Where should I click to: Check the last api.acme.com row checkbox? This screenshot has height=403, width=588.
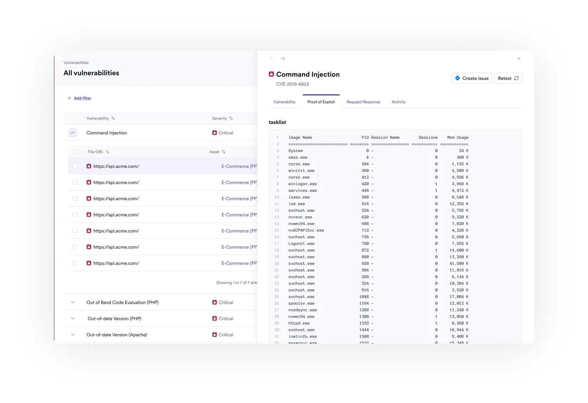point(75,263)
